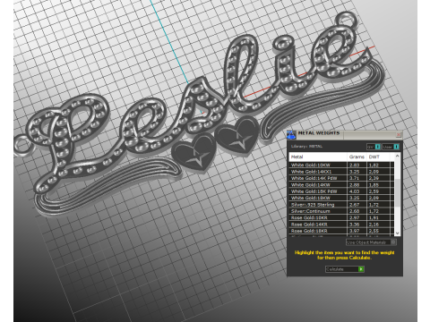Toggle the GV library option
Screen dimensions: 430x322
374,147
